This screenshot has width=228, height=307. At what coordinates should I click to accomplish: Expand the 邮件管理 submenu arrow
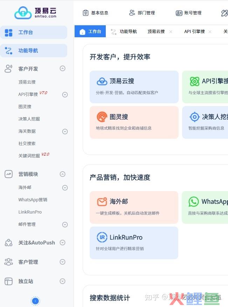point(65,224)
